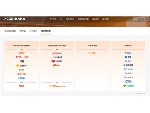Click the 阿里巴巴中国电商集团 heading
150x113 pixels.
coord(21,45)
